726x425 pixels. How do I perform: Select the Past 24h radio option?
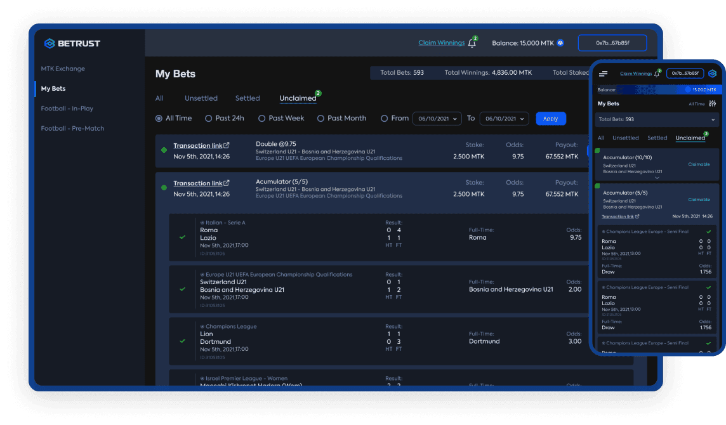tap(208, 119)
